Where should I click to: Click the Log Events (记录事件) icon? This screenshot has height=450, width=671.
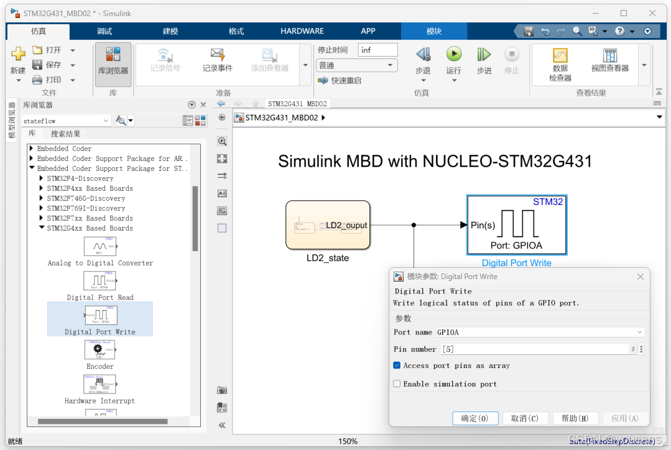(x=218, y=55)
